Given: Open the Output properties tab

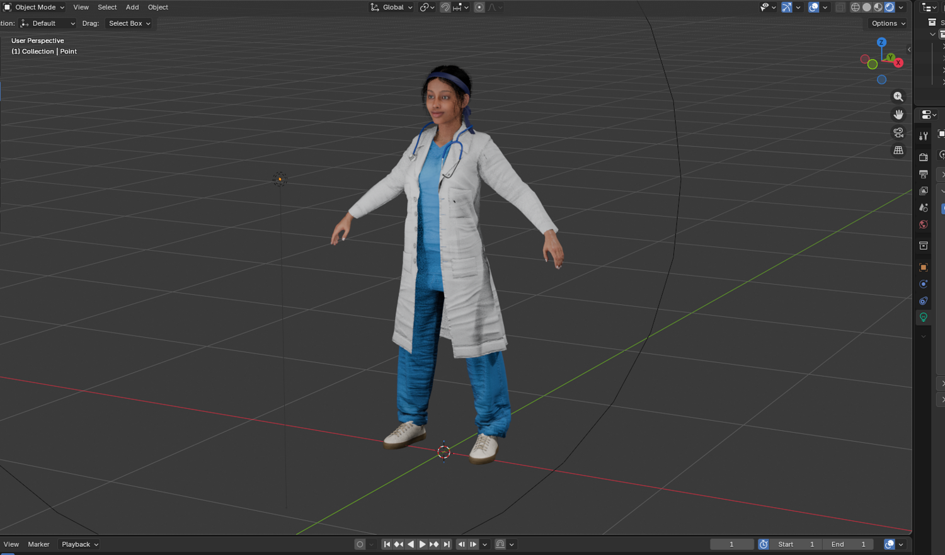Looking at the screenshot, I should 924,174.
